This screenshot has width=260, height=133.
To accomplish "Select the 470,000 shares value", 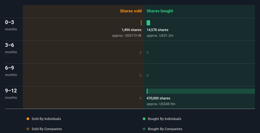I will click(158, 98).
